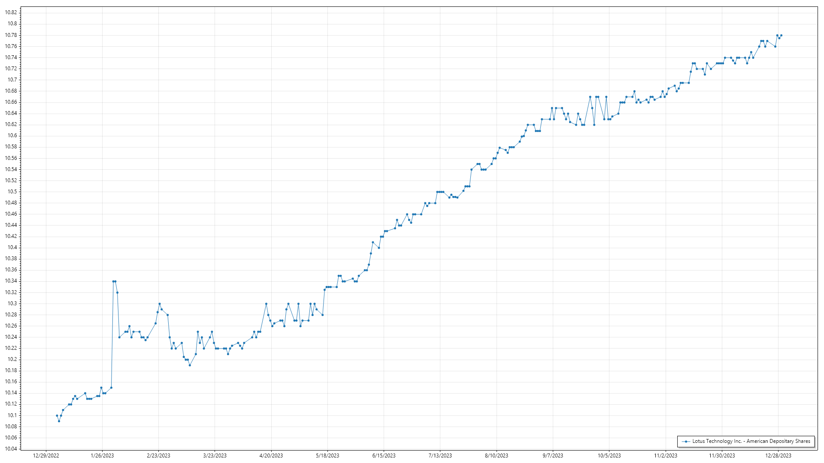Viewport: 824px width, 463px height.
Task: Click the 2/23/2023 x-axis date label
Action: [x=158, y=456]
